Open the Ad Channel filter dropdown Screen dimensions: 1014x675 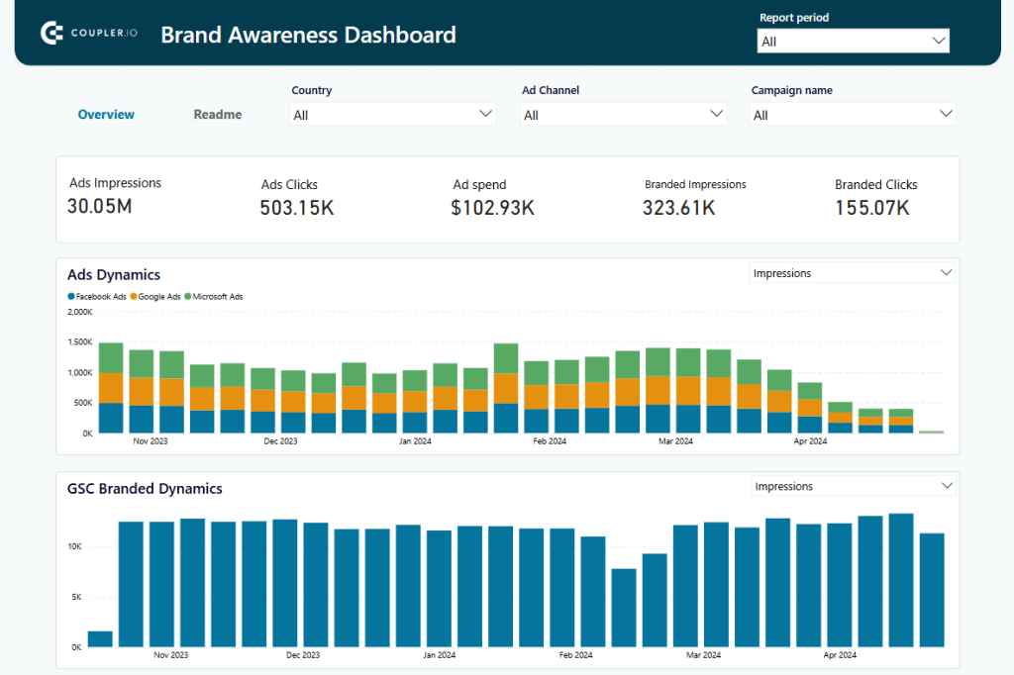[x=623, y=115]
